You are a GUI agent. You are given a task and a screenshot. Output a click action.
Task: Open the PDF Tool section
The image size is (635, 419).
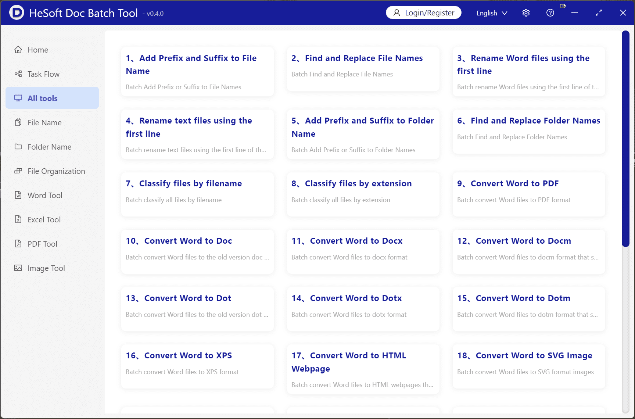click(x=42, y=244)
